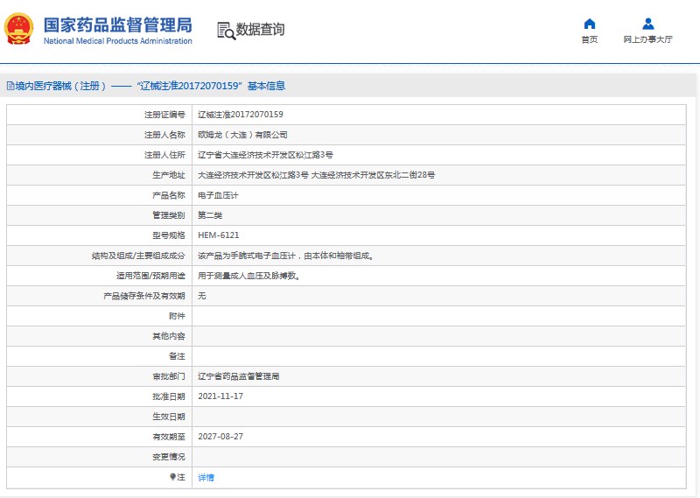Click the 有效期至 row label
The image size is (700, 498).
(168, 437)
